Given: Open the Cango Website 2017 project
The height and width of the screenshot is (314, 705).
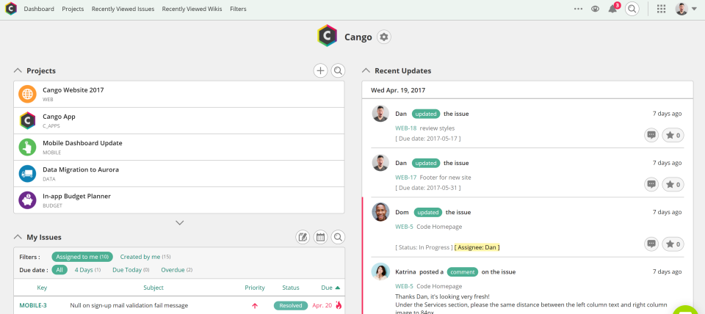Looking at the screenshot, I should pyautogui.click(x=73, y=90).
